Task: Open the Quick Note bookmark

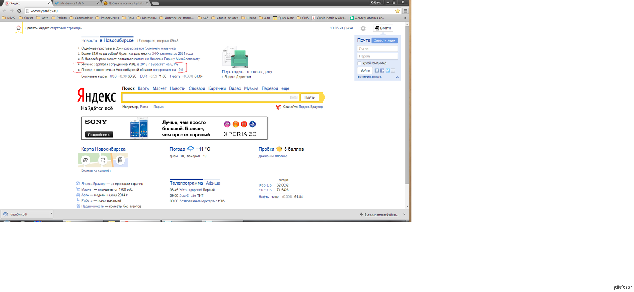Action: coord(283,18)
